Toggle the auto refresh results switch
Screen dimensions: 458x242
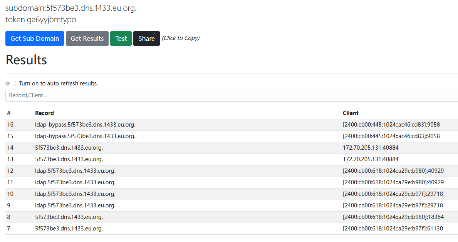[11, 83]
